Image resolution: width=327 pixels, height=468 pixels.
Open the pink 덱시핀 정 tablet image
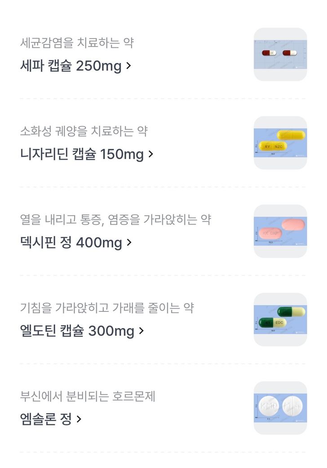[x=280, y=231]
